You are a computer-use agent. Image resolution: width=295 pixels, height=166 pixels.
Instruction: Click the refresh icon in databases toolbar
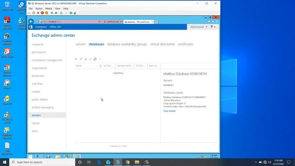point(95,59)
